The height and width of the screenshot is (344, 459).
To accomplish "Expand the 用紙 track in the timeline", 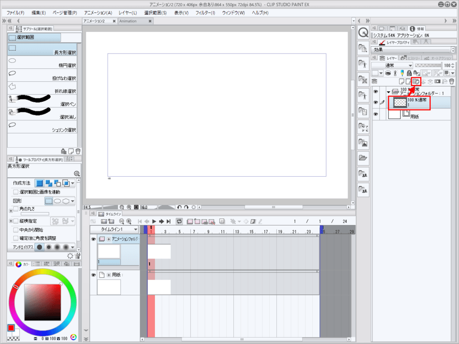I will click(x=109, y=275).
